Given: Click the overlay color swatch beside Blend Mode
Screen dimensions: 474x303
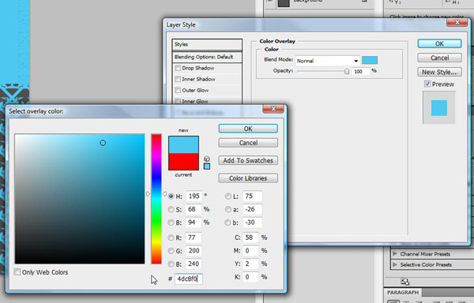Looking at the screenshot, I should pyautogui.click(x=370, y=60).
